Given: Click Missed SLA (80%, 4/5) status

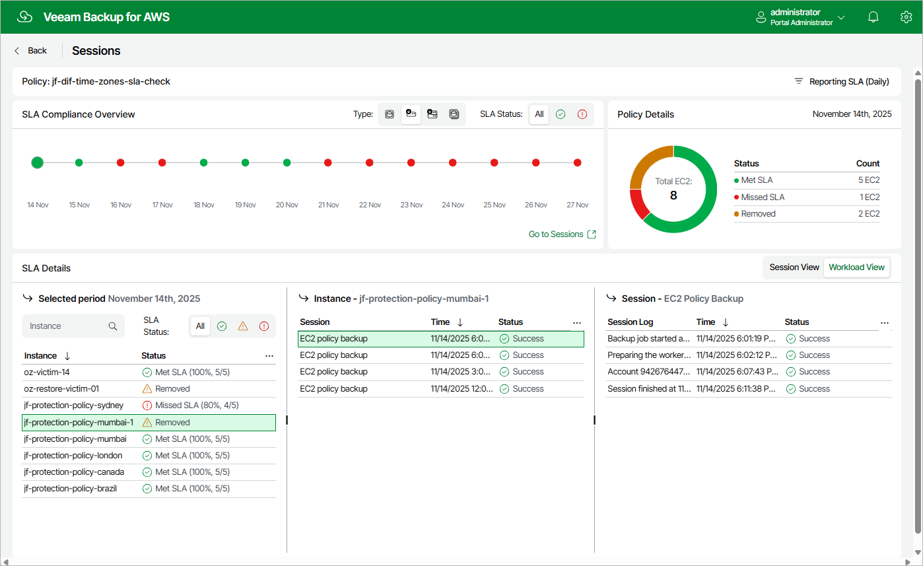Looking at the screenshot, I should coord(197,406).
